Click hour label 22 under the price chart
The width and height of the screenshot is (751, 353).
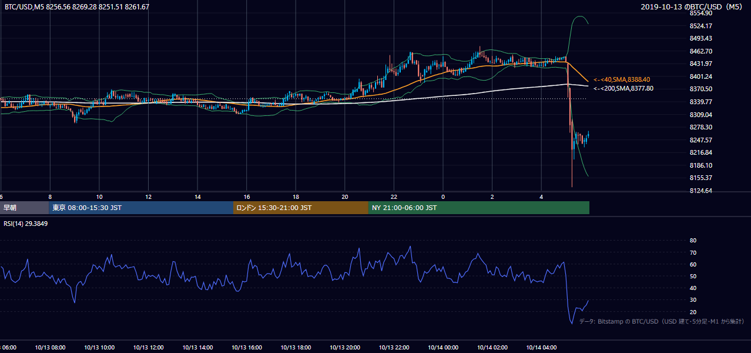tap(394, 197)
